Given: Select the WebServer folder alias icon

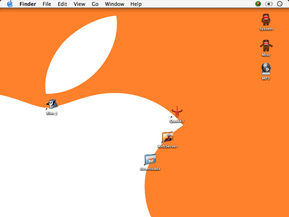Looking at the screenshot, I should (167, 137).
